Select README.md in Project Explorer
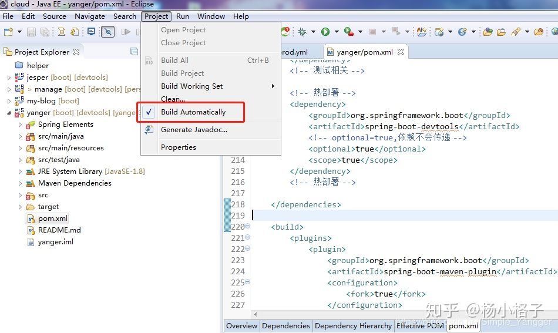 (59, 230)
